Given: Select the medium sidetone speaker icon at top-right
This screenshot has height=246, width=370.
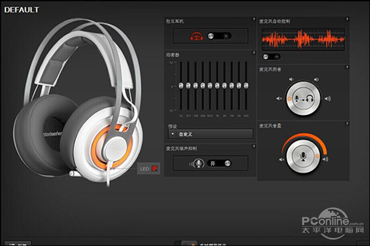Looking at the screenshot, I should pos(316,79).
